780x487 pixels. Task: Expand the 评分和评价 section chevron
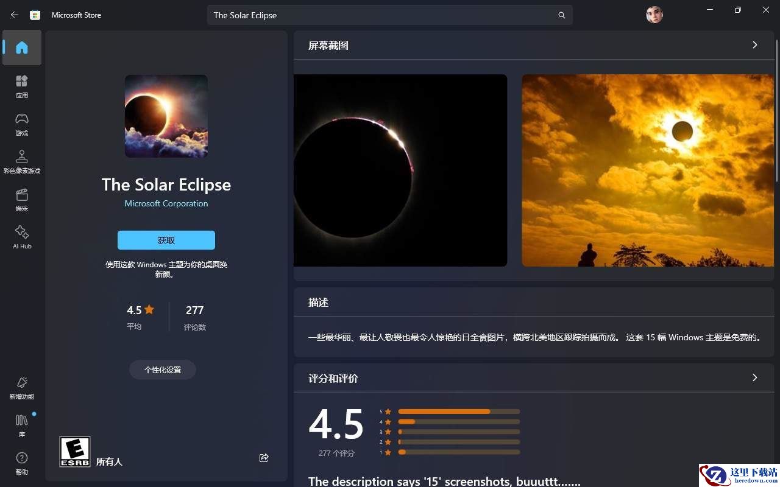pyautogui.click(x=754, y=378)
